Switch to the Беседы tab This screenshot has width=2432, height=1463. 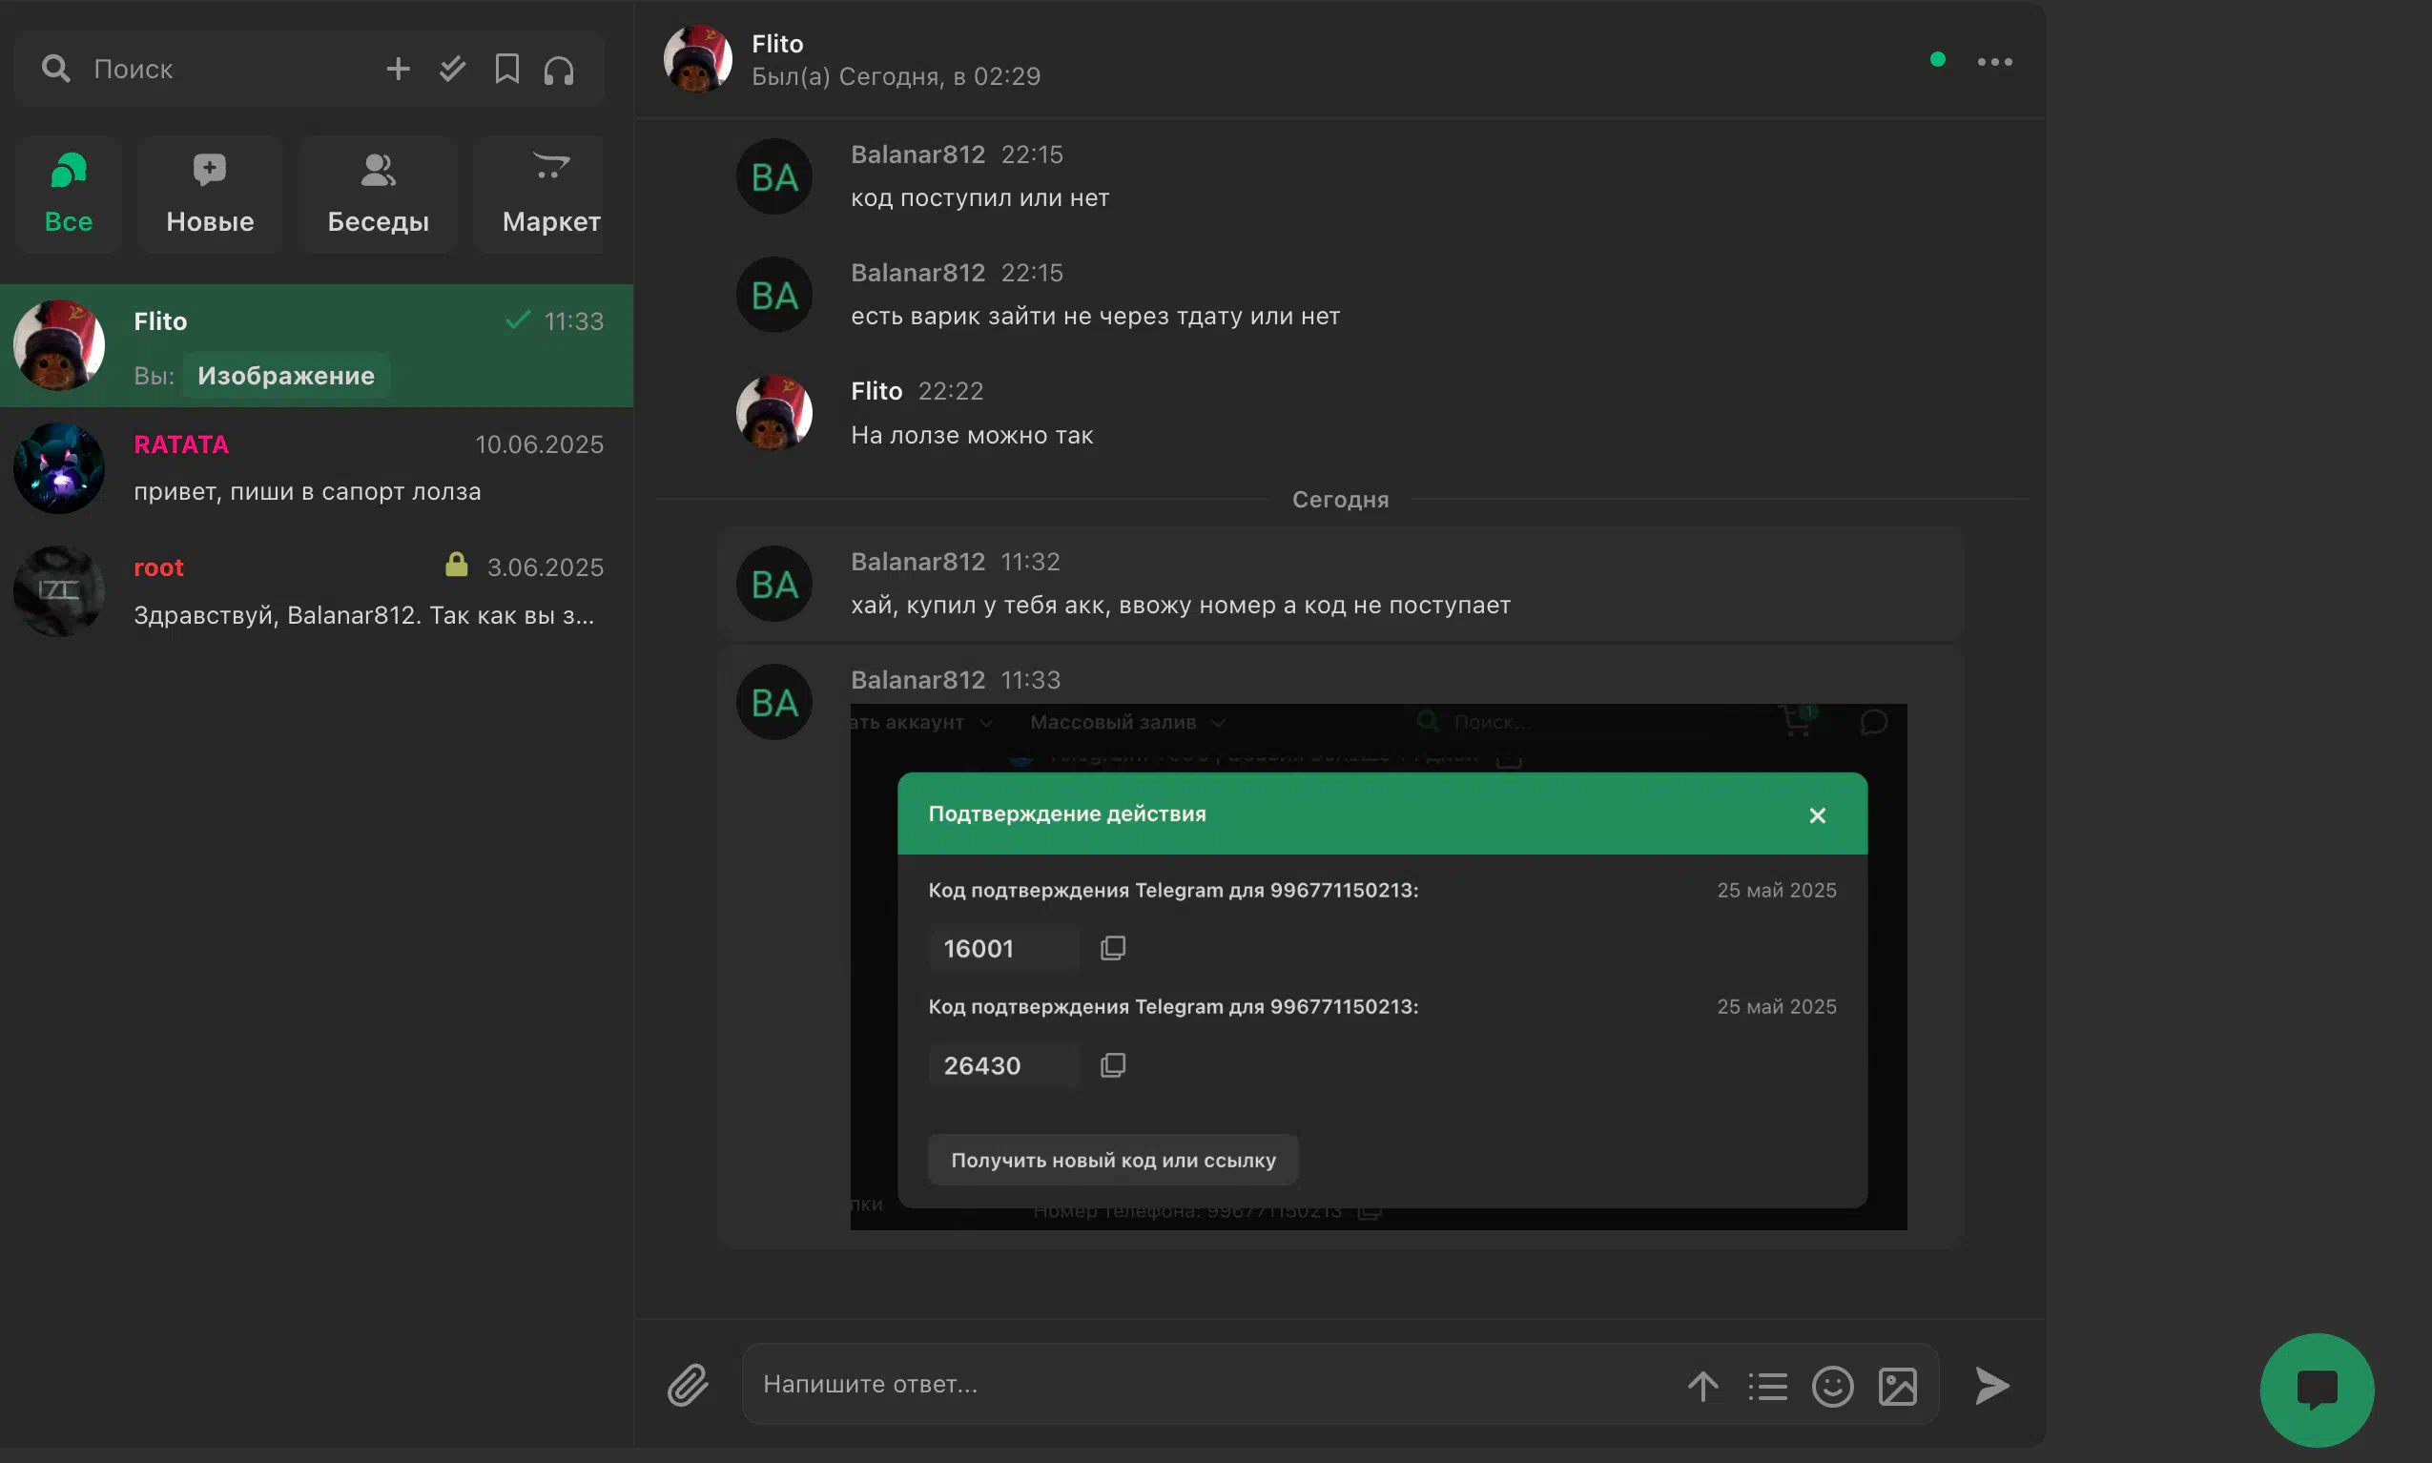point(378,195)
